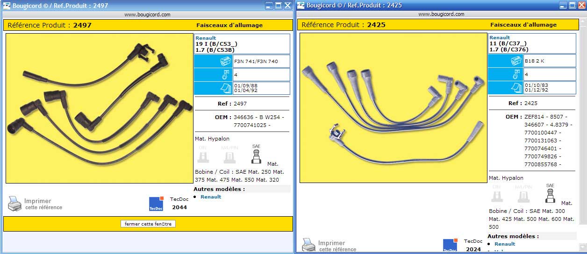This screenshot has height=254, width=587.
Task: Click engine code 'B18 2 K'
Action: 535,61
